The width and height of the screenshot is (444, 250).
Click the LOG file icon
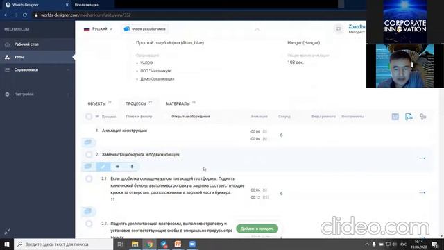(x=409, y=117)
